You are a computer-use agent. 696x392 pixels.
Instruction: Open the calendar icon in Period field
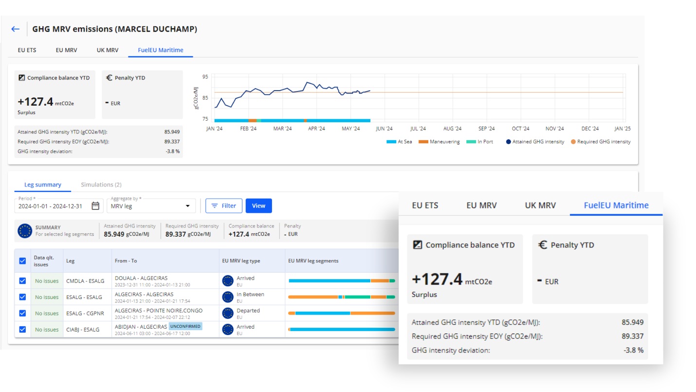coord(96,206)
